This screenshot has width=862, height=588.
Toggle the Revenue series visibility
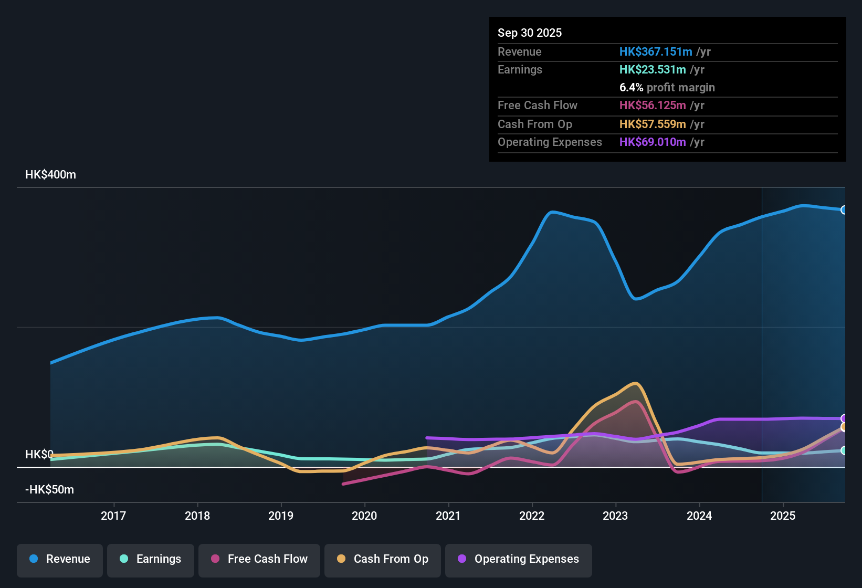[59, 560]
